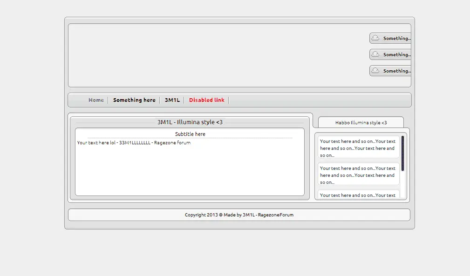Click the second Something.. label in the header
Screen dimensions: 470x276
point(397,54)
